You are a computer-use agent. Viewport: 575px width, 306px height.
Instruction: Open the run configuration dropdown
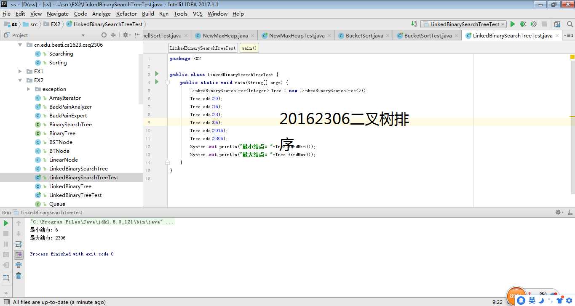pyautogui.click(x=463, y=24)
